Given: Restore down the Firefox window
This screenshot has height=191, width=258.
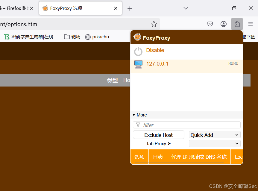Looking at the screenshot, I should coord(234,8).
